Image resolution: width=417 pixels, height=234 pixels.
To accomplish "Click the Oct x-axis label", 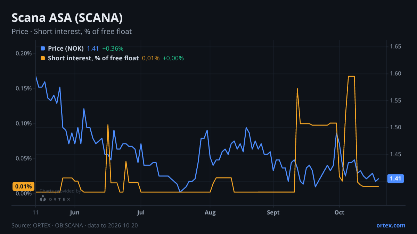I will coord(339,213).
